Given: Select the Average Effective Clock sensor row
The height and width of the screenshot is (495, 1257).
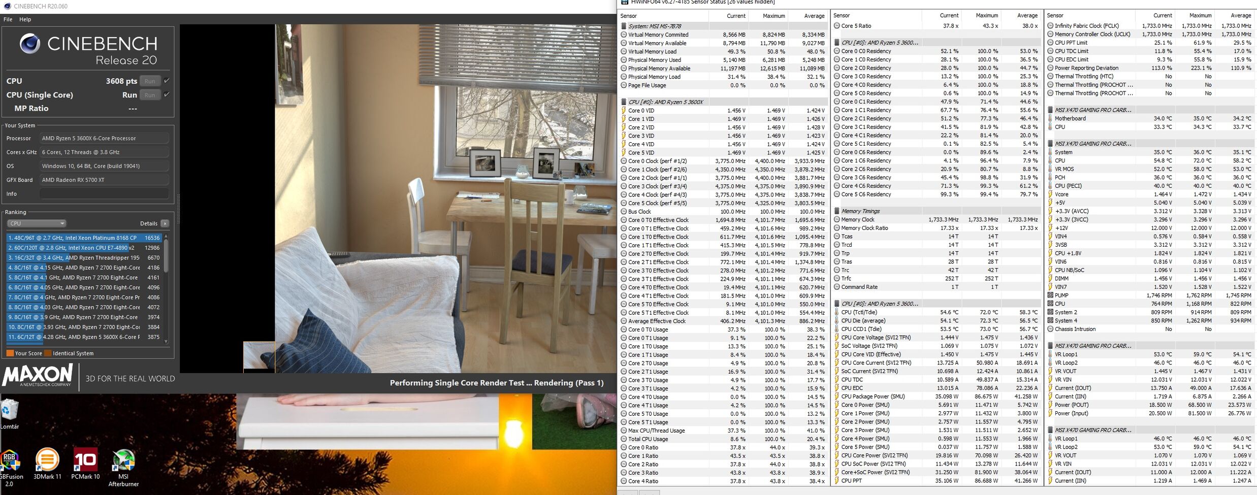Looking at the screenshot, I should point(723,321).
